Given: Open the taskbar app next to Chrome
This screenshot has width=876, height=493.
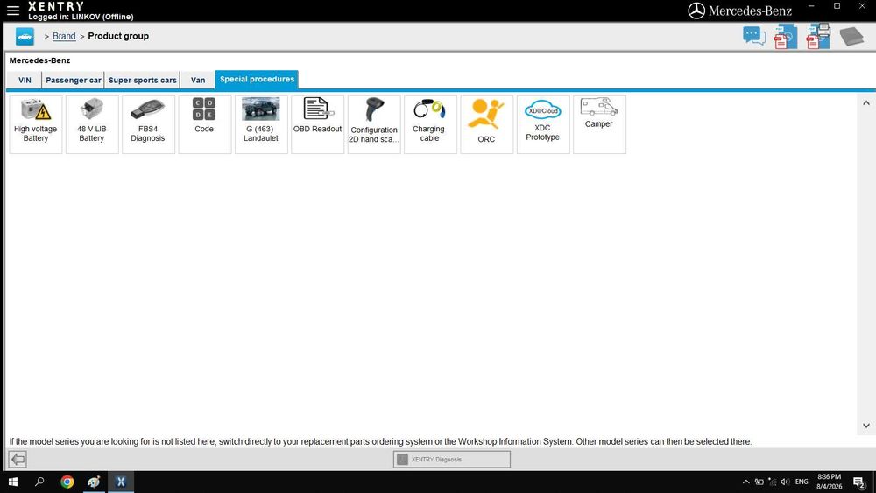Looking at the screenshot, I should coord(94,482).
